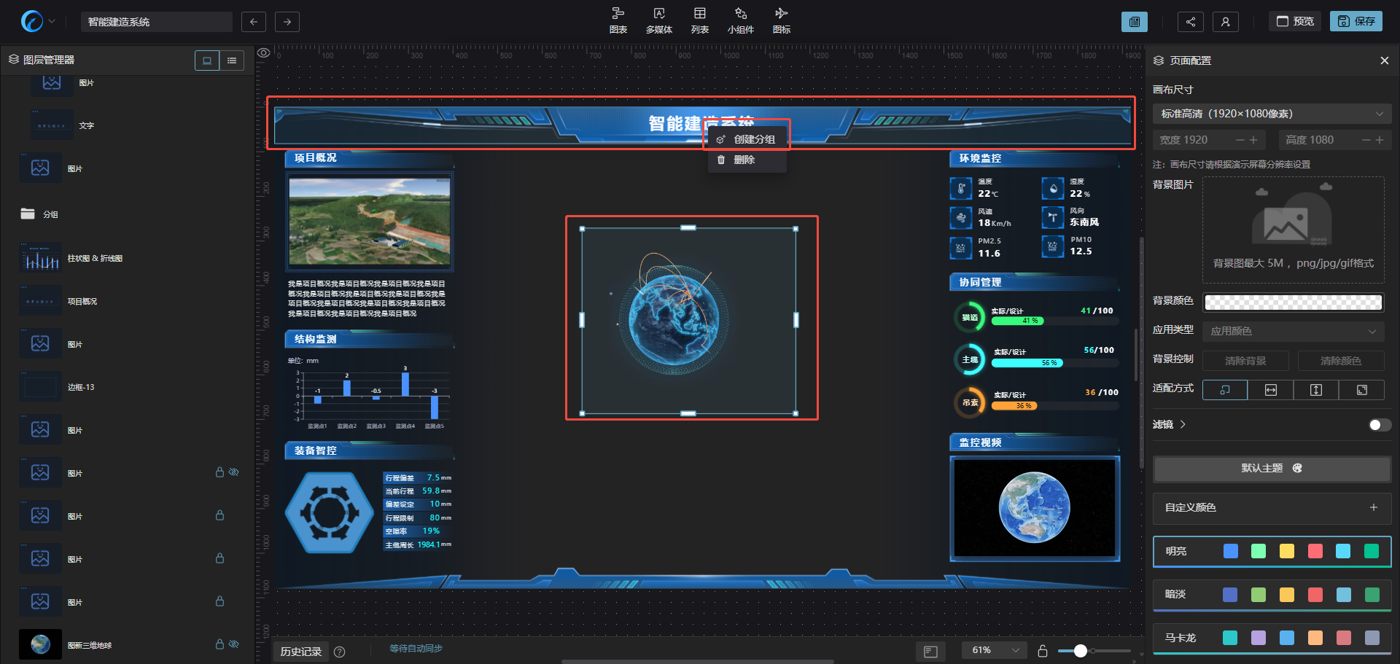Click the undo back arrow button
This screenshot has width=1400, height=664.
tap(253, 22)
